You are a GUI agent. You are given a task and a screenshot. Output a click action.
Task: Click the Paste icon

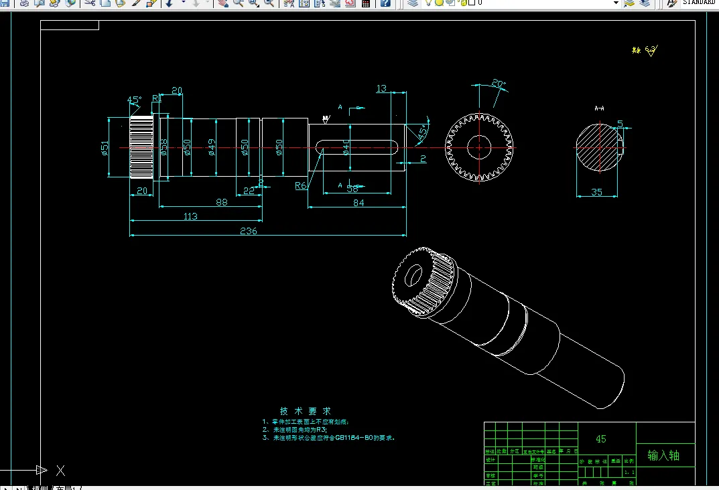point(120,3)
